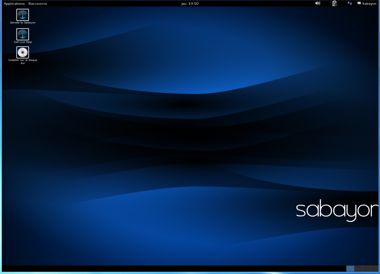The height and width of the screenshot is (274, 380).
Task: Click the network connection arrows icon
Action: (x=349, y=4)
